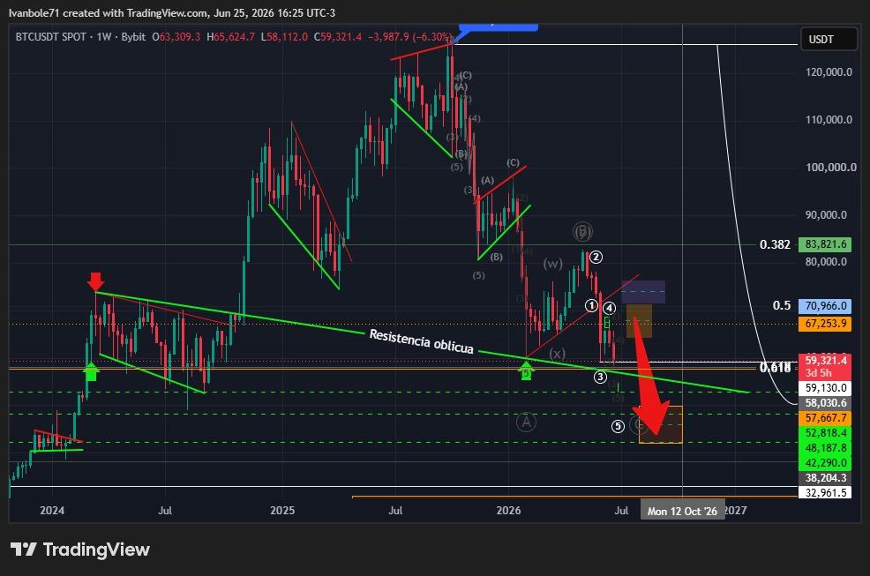Click the orange 57,667.7 price label
This screenshot has width=870, height=576.
[x=825, y=418]
